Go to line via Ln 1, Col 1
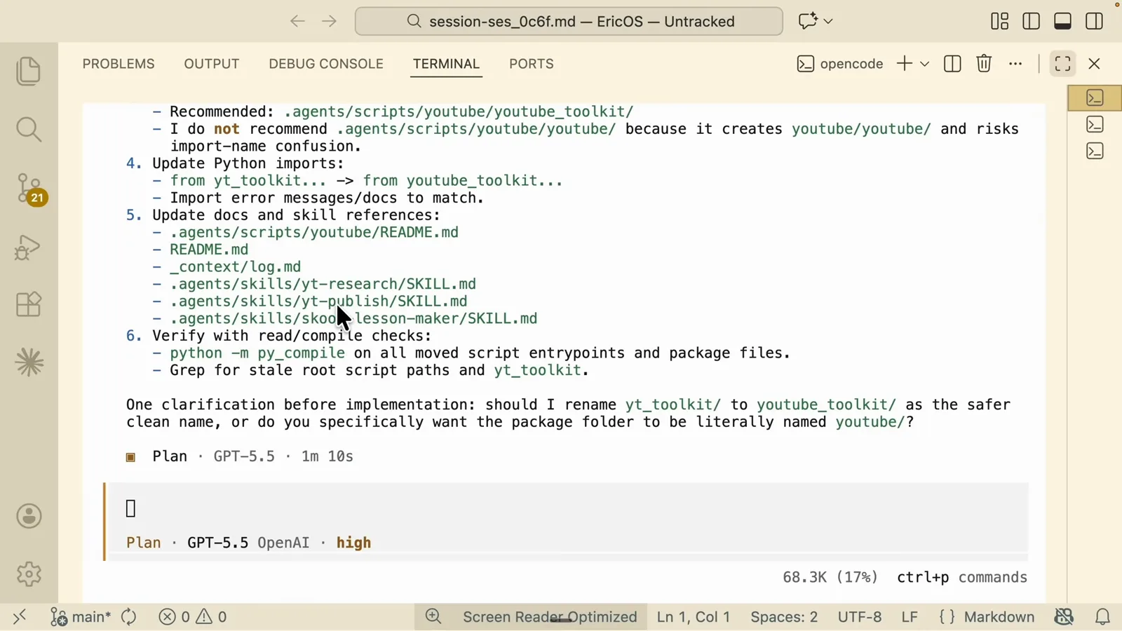The width and height of the screenshot is (1122, 631). pyautogui.click(x=694, y=617)
